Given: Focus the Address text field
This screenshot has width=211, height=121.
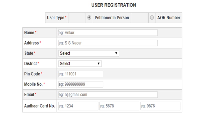Looking at the screenshot, I should point(108,43).
